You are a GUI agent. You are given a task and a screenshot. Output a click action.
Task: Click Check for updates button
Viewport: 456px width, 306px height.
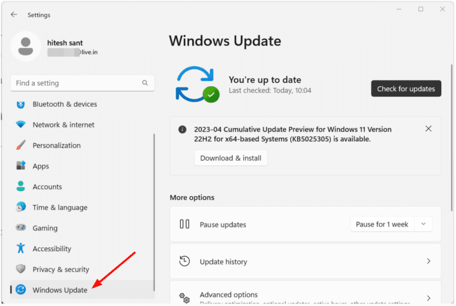406,88
